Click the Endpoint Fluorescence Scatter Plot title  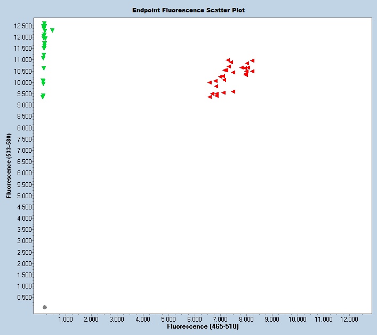189,10
